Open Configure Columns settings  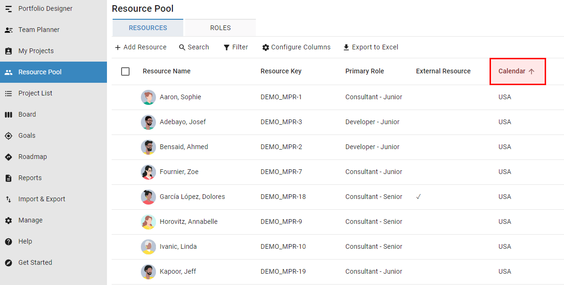[296, 47]
